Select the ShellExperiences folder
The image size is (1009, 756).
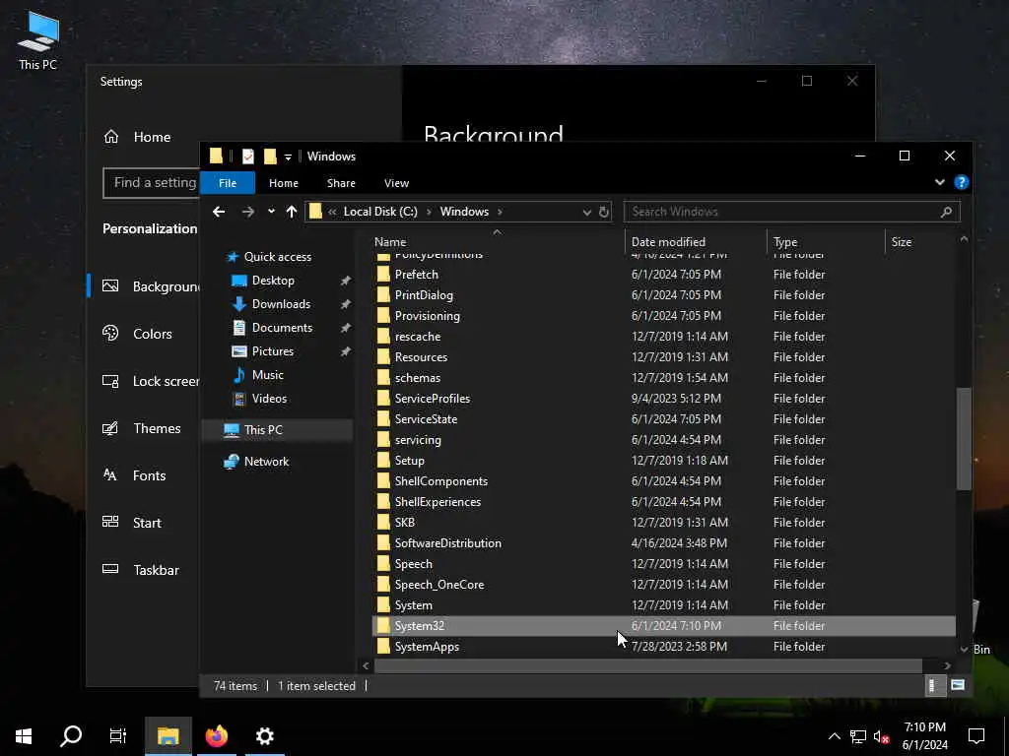point(663,502)
